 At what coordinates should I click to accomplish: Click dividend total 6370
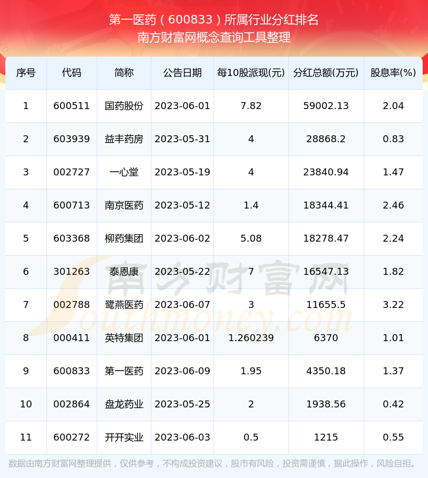(x=326, y=338)
